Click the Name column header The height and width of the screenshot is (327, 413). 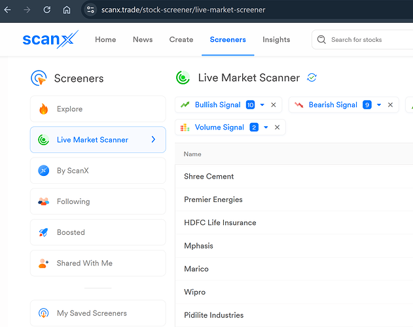pos(192,154)
